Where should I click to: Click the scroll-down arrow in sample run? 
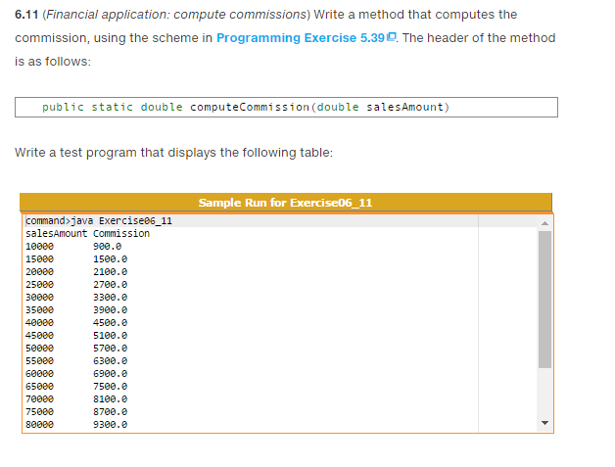(544, 423)
